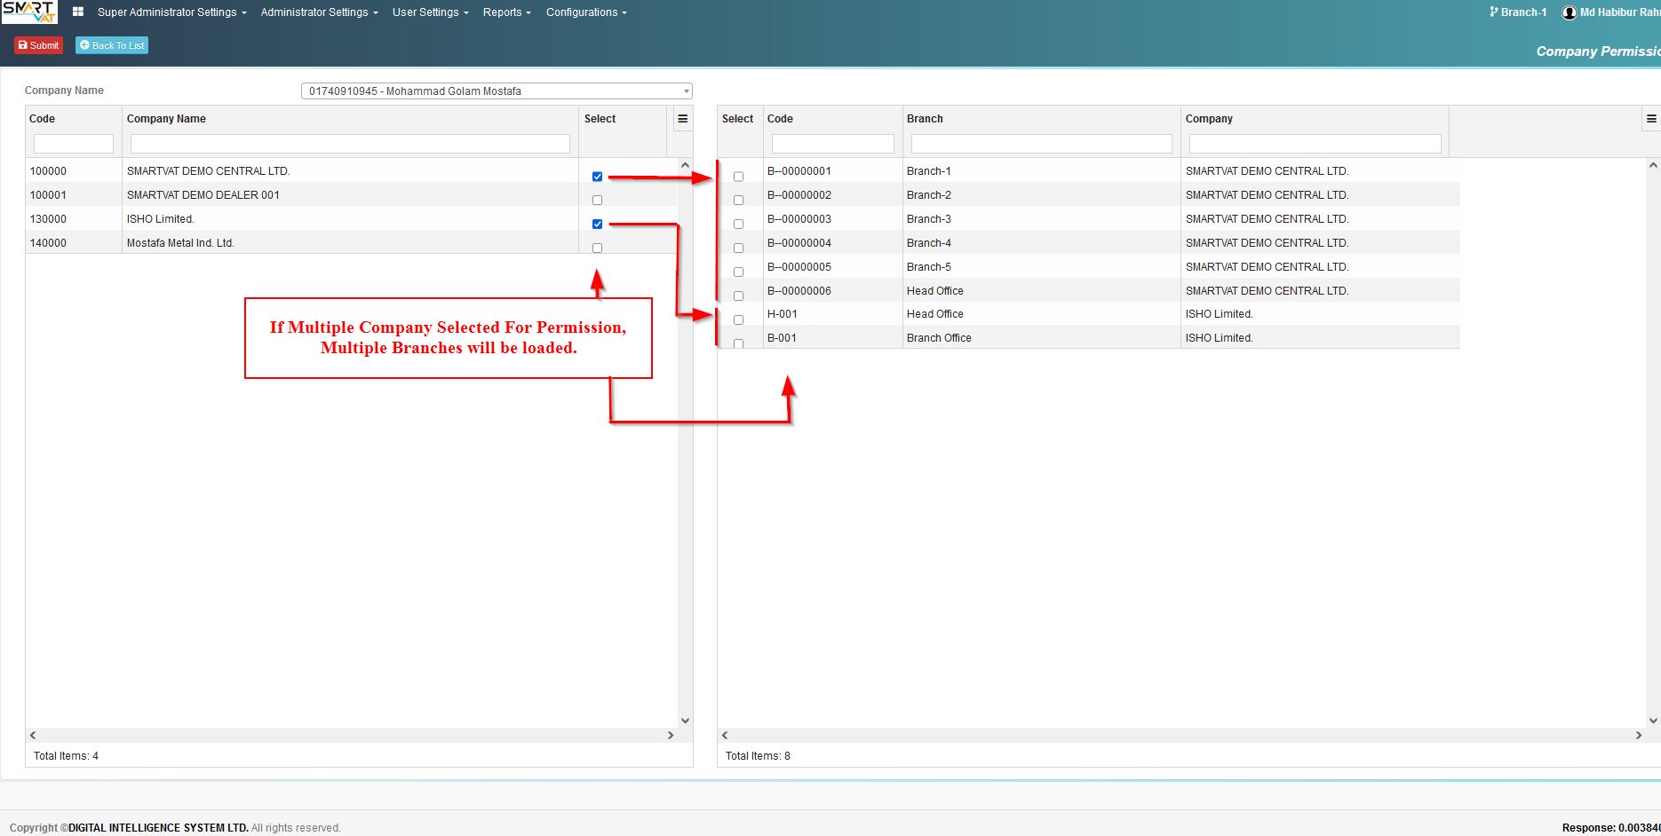Click the Back To List button
This screenshot has width=1661, height=836.
click(x=112, y=45)
